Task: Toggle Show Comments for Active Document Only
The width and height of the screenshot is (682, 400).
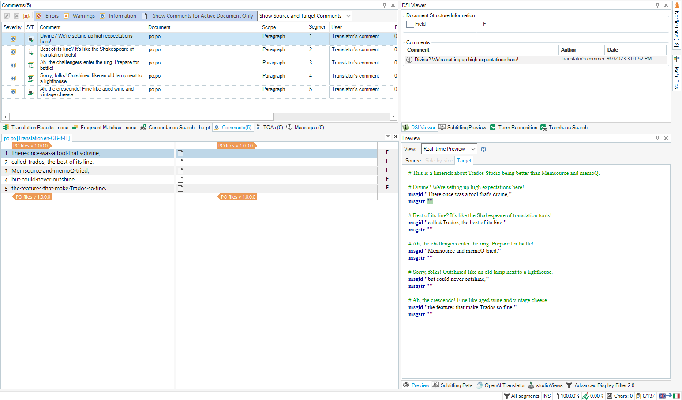Action: tap(198, 16)
